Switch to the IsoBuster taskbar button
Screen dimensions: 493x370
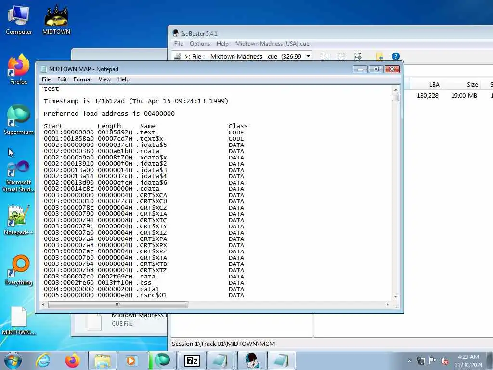click(x=251, y=360)
